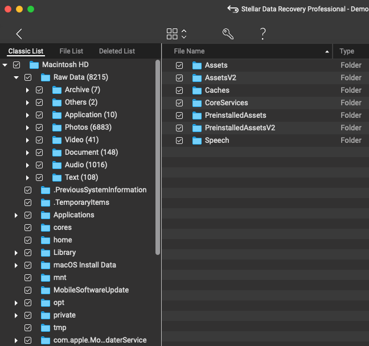
Task: Collapse the Raw Data node
Action: [x=17, y=77]
